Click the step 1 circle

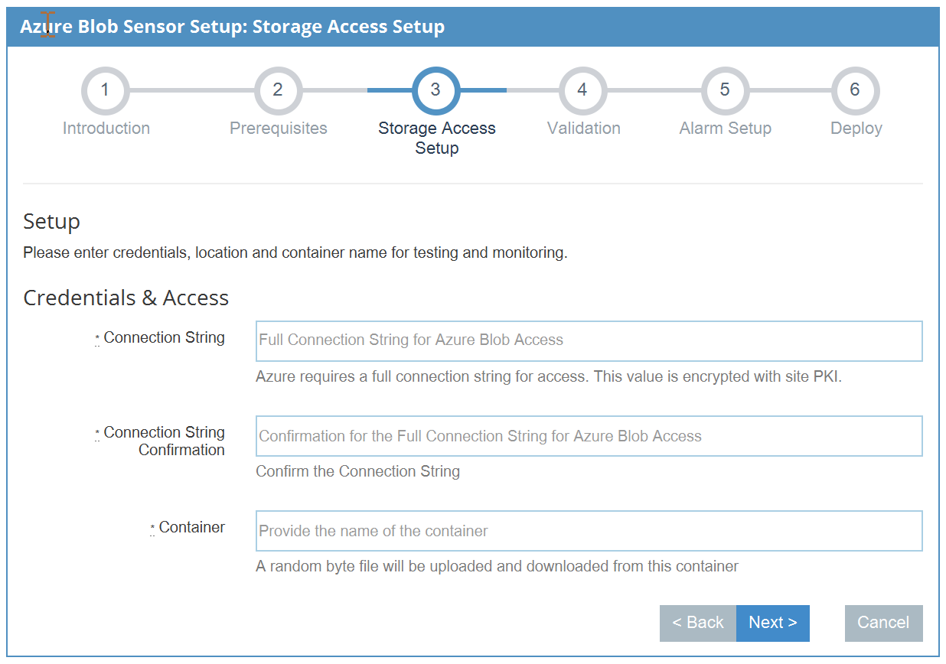[x=105, y=90]
